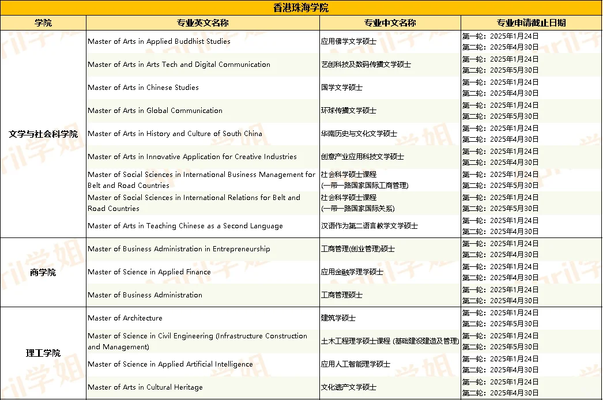Select deadline cell for History and Culture of South China

[531, 134]
